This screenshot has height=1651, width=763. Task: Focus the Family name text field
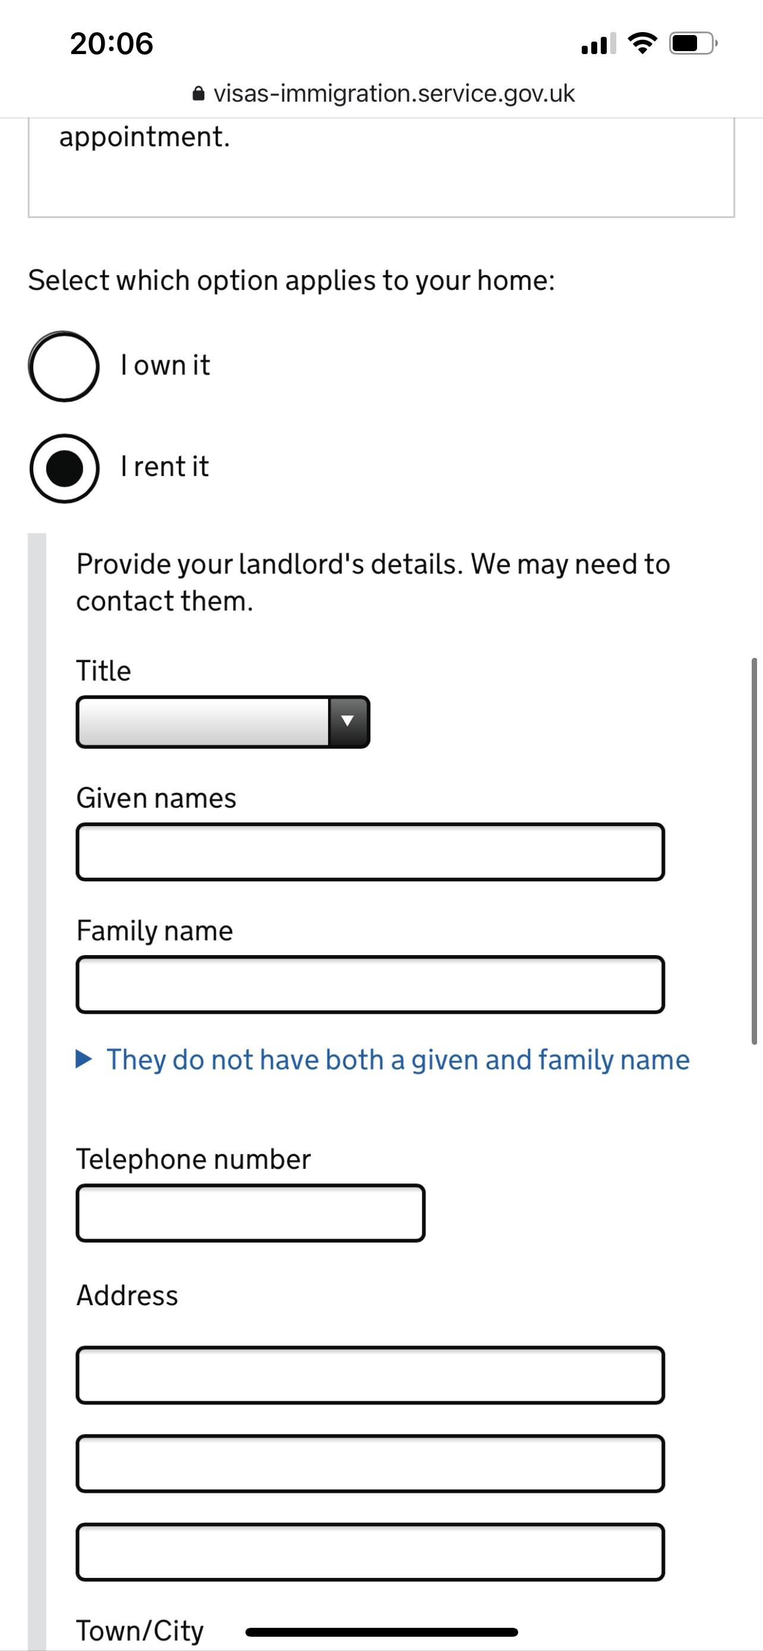coord(370,984)
